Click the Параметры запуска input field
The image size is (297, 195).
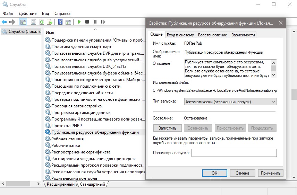234,153
